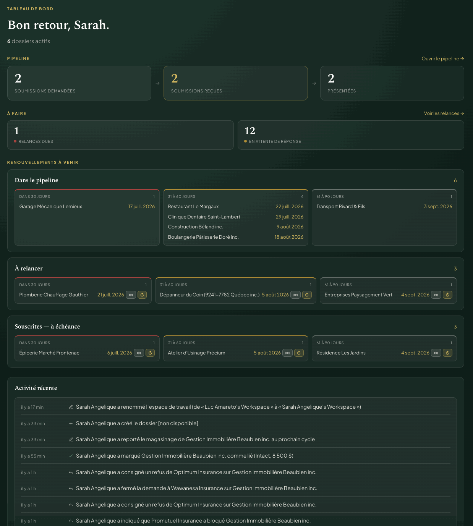Click the Souscrites — à échéance heading
The width and height of the screenshot is (473, 526).
click(x=47, y=327)
